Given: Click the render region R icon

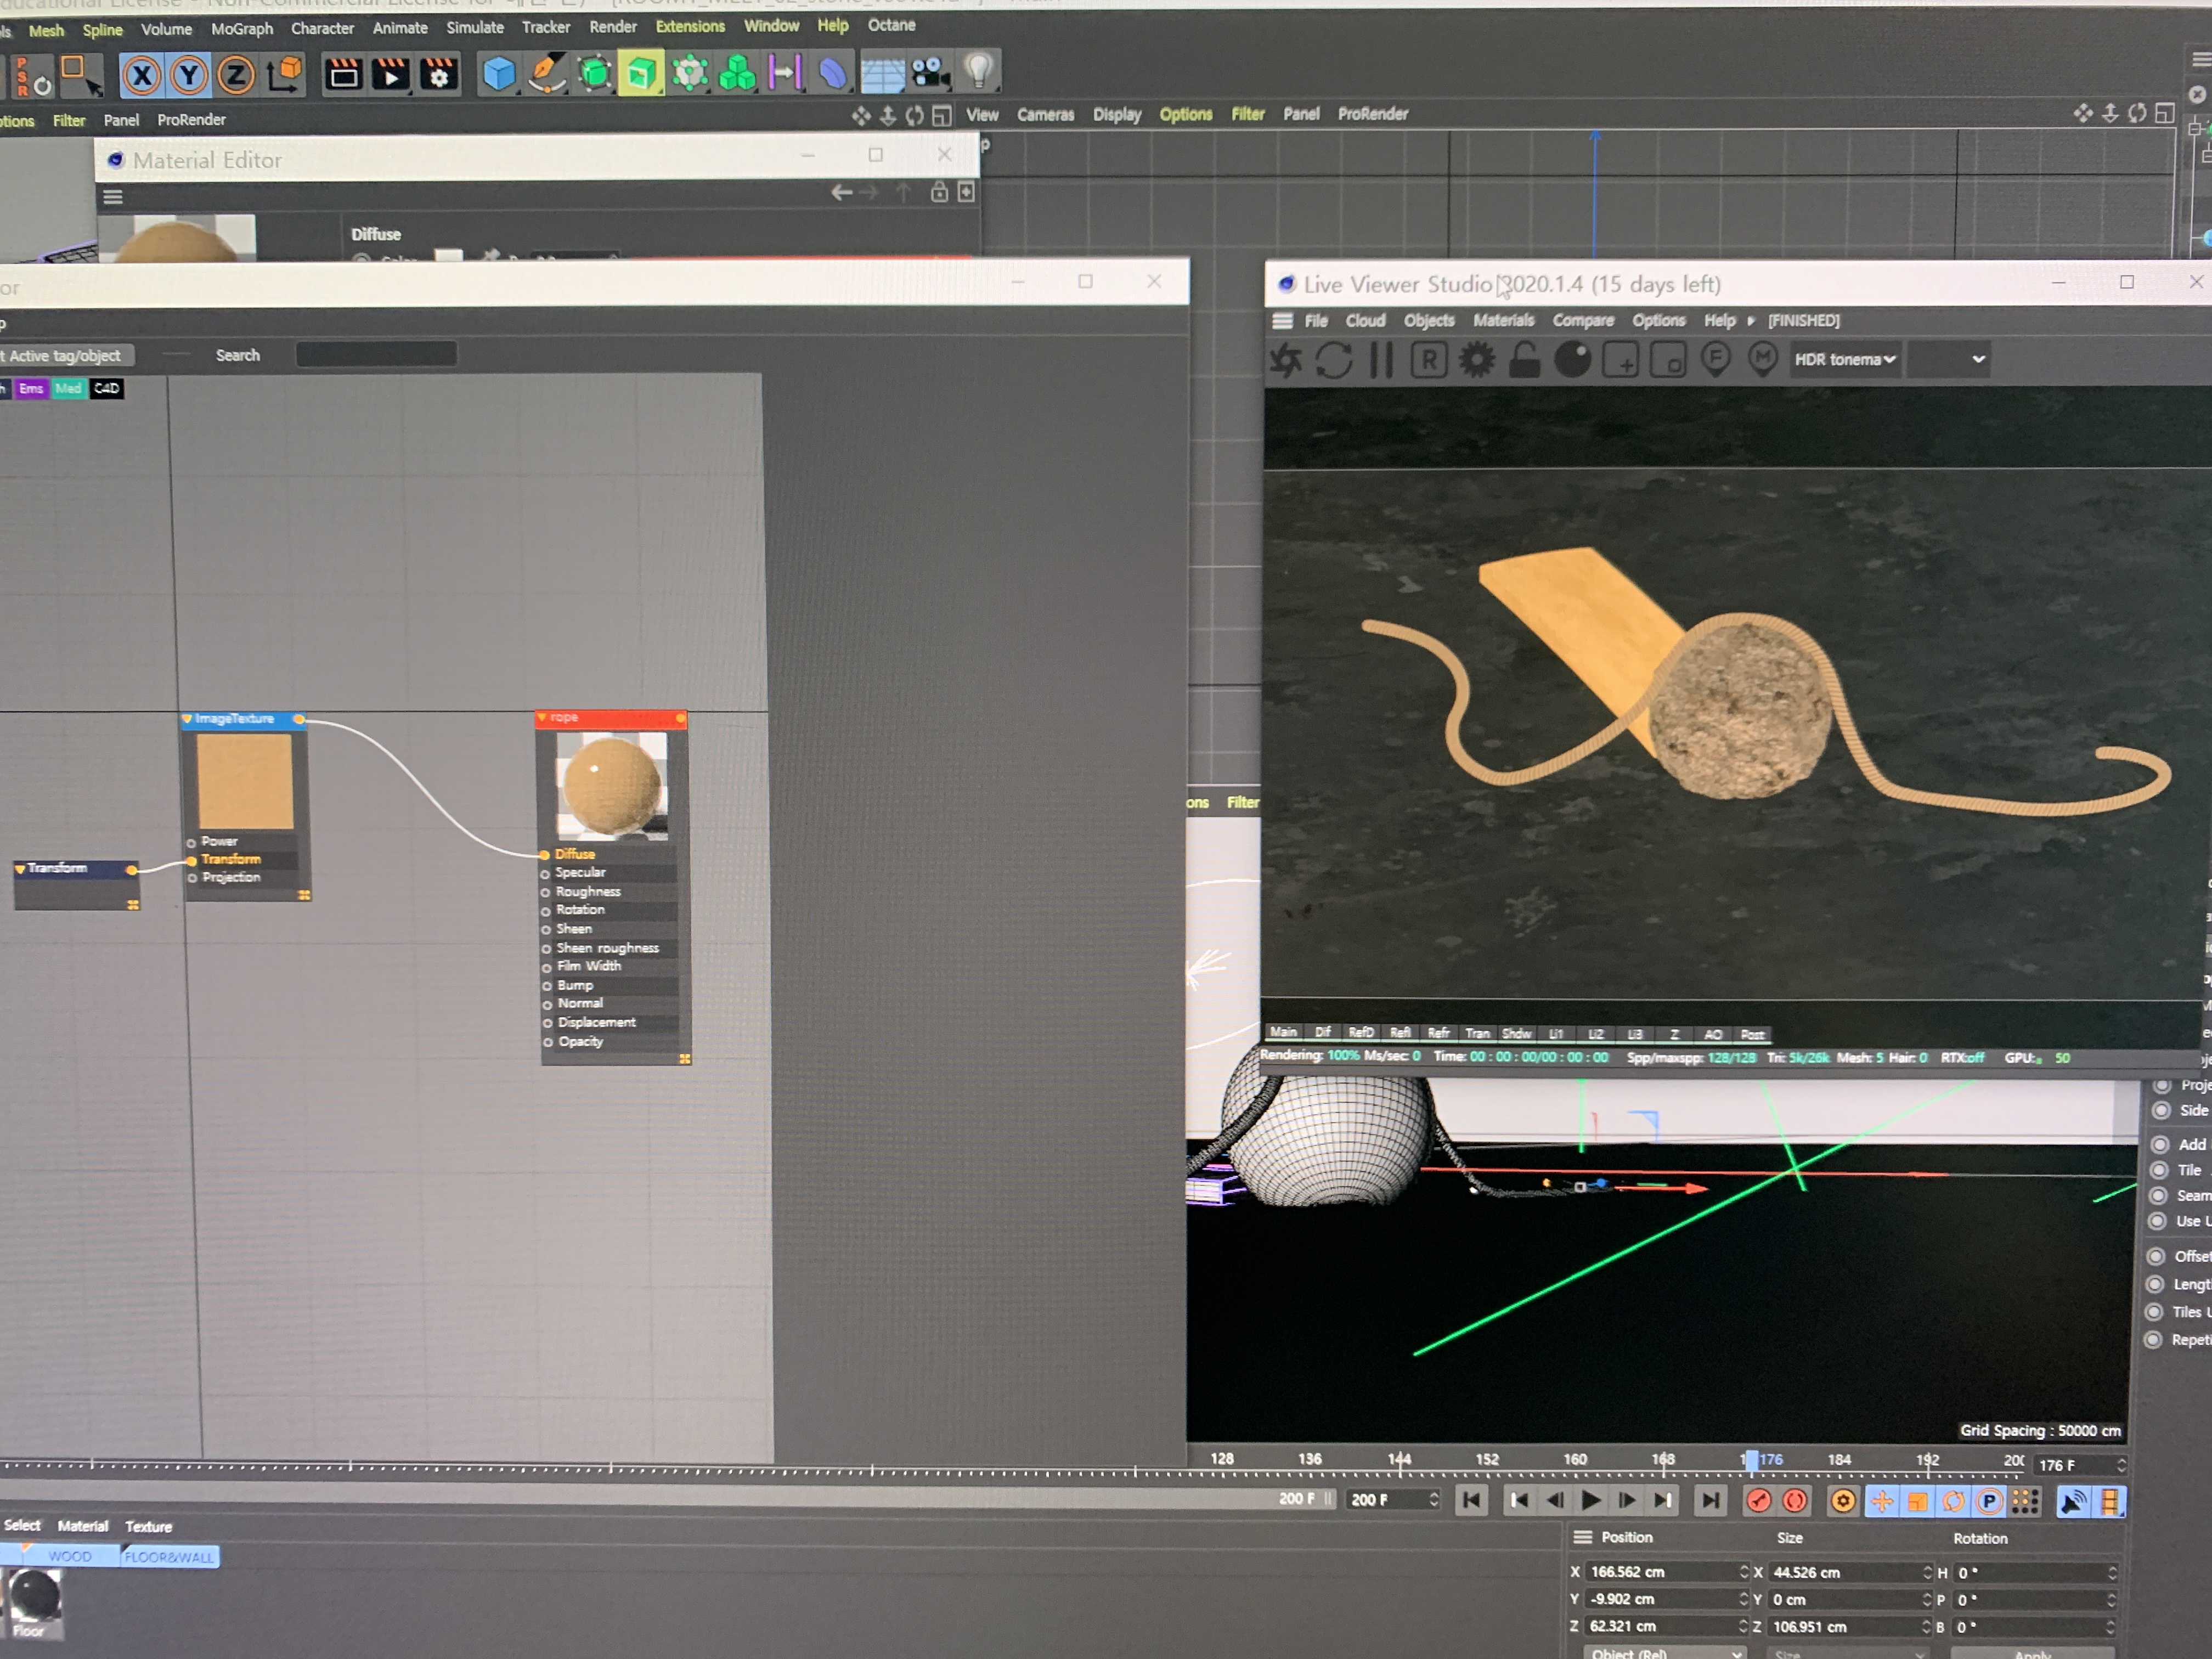Looking at the screenshot, I should (x=1429, y=360).
